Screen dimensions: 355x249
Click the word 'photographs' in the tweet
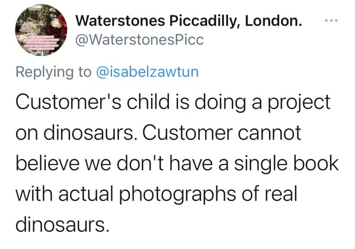click(x=178, y=195)
